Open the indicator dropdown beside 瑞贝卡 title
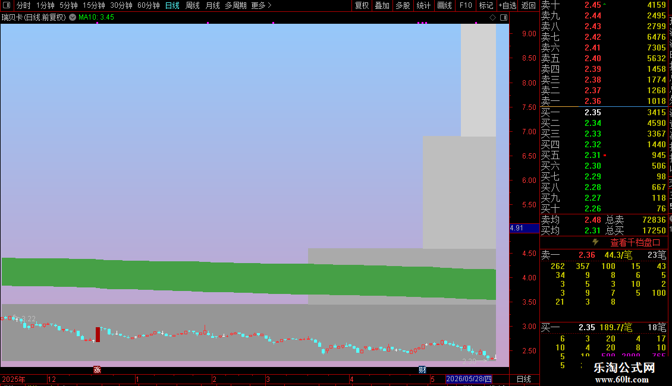 coord(73,17)
